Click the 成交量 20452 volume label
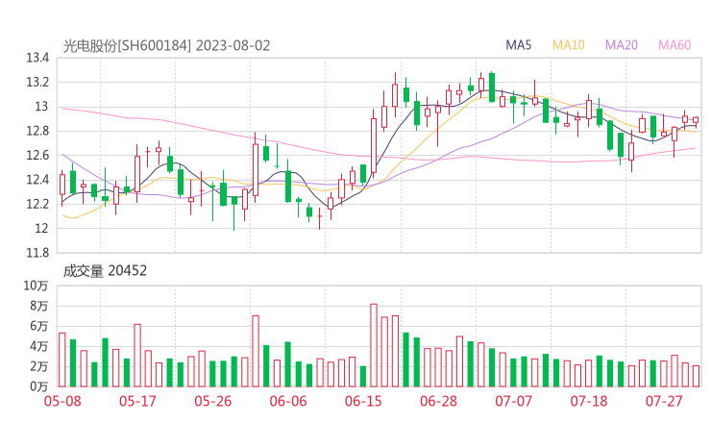This screenshot has height=423, width=711. pos(105,271)
